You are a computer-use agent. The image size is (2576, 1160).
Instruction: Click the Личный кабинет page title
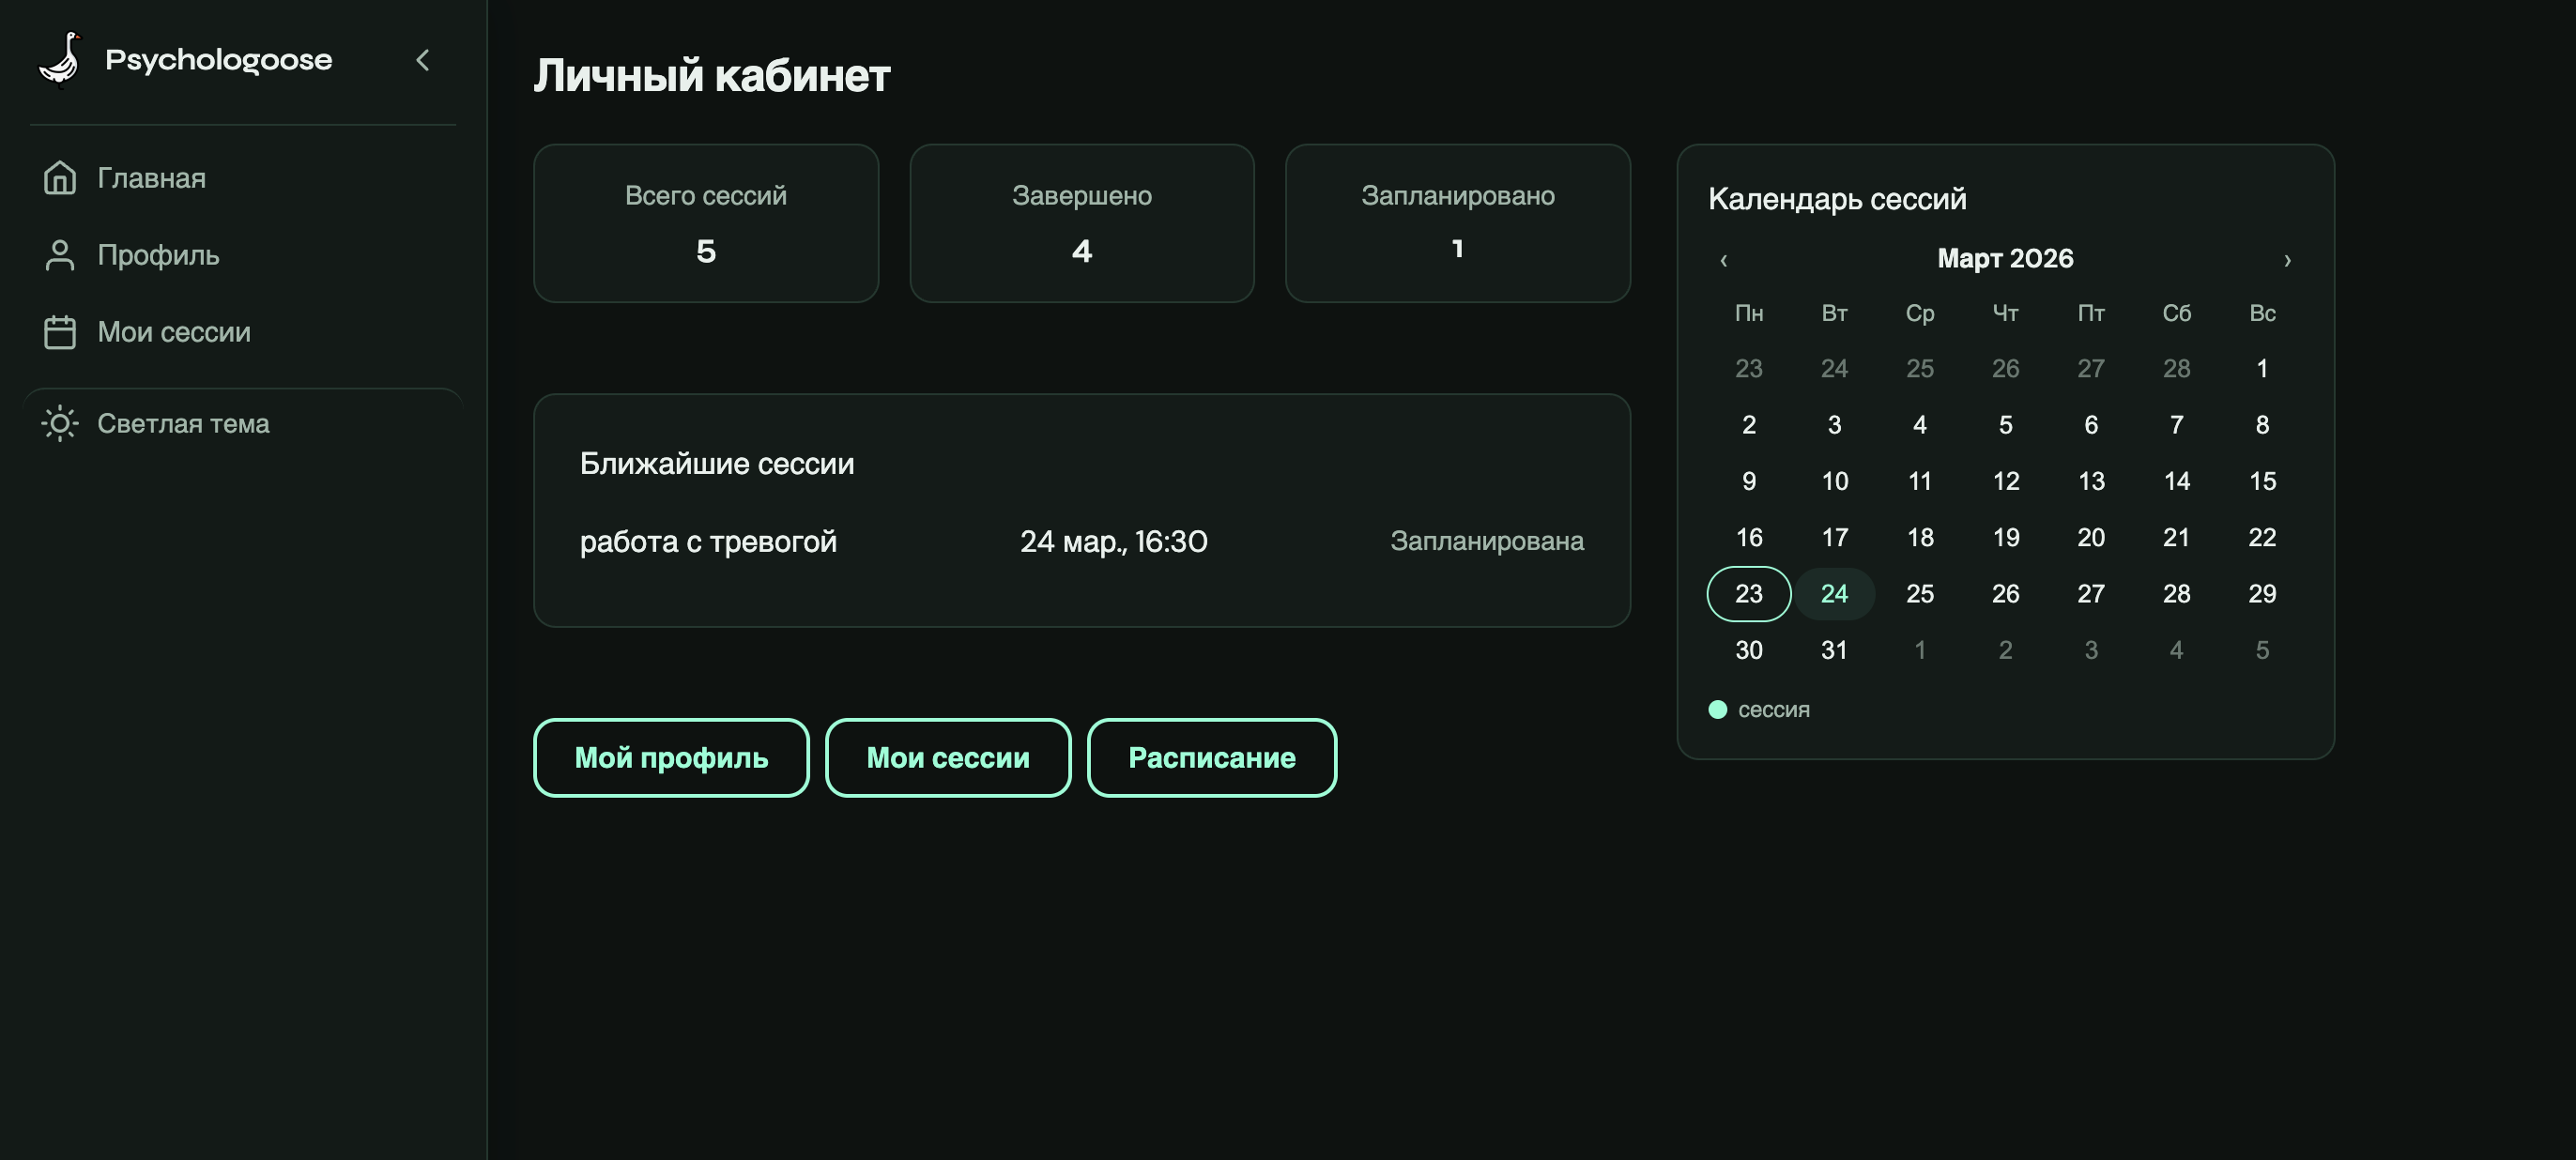point(711,76)
